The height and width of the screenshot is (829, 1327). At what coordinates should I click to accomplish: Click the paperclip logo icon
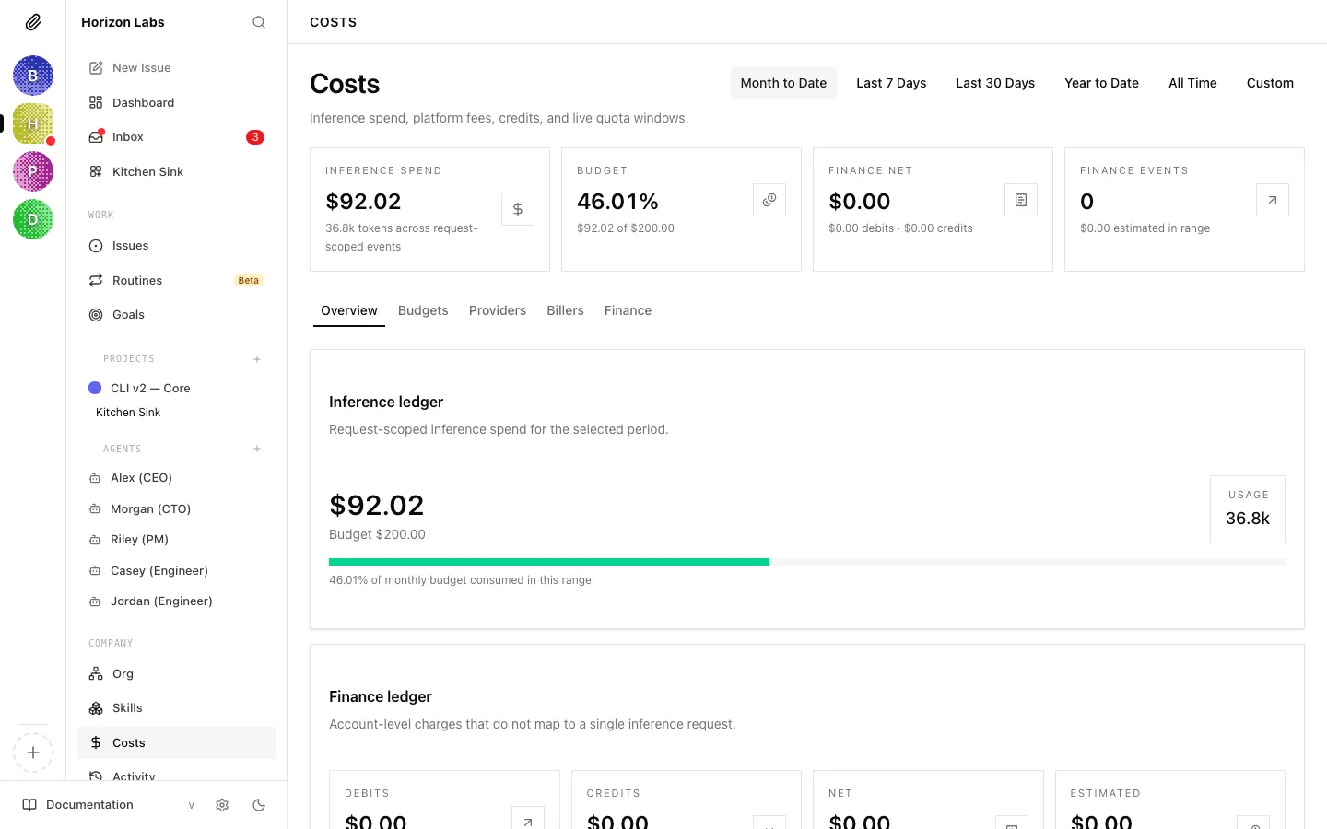33,22
